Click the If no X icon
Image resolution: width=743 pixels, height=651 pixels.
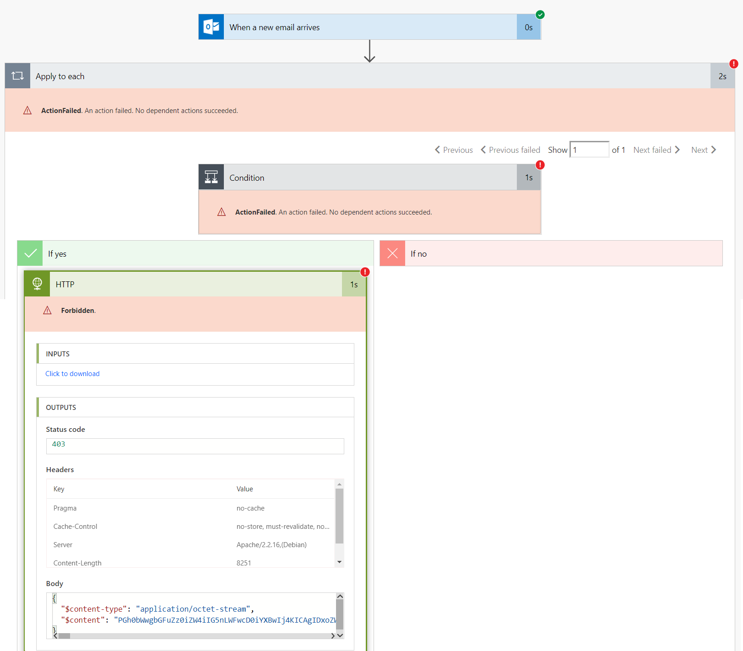[392, 253]
